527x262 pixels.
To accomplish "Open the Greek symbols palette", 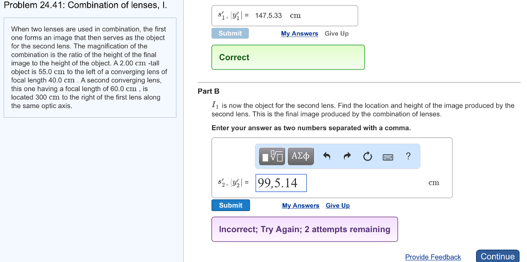I will pyautogui.click(x=301, y=156).
